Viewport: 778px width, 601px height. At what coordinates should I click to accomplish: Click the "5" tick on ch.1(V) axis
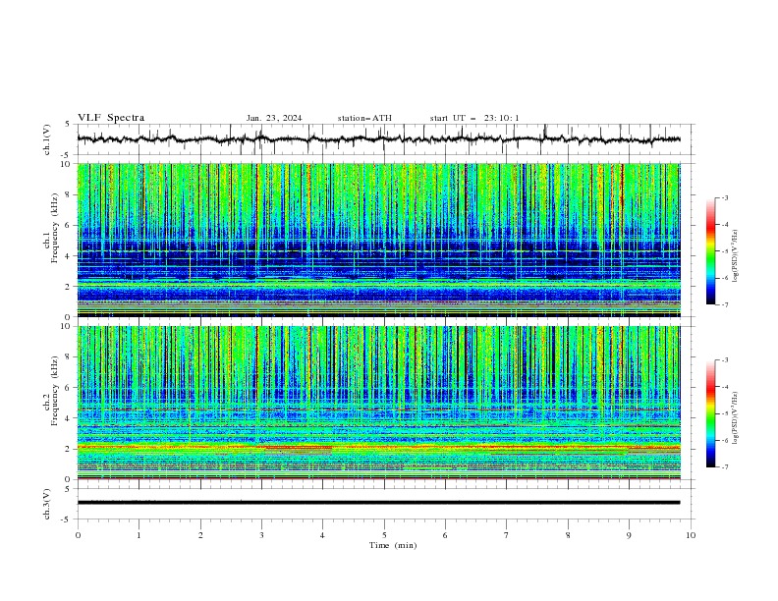[67, 124]
